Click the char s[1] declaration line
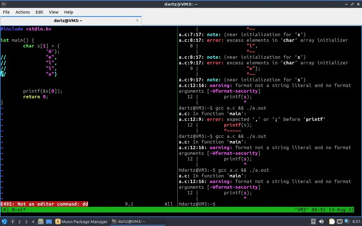 pos(41,46)
